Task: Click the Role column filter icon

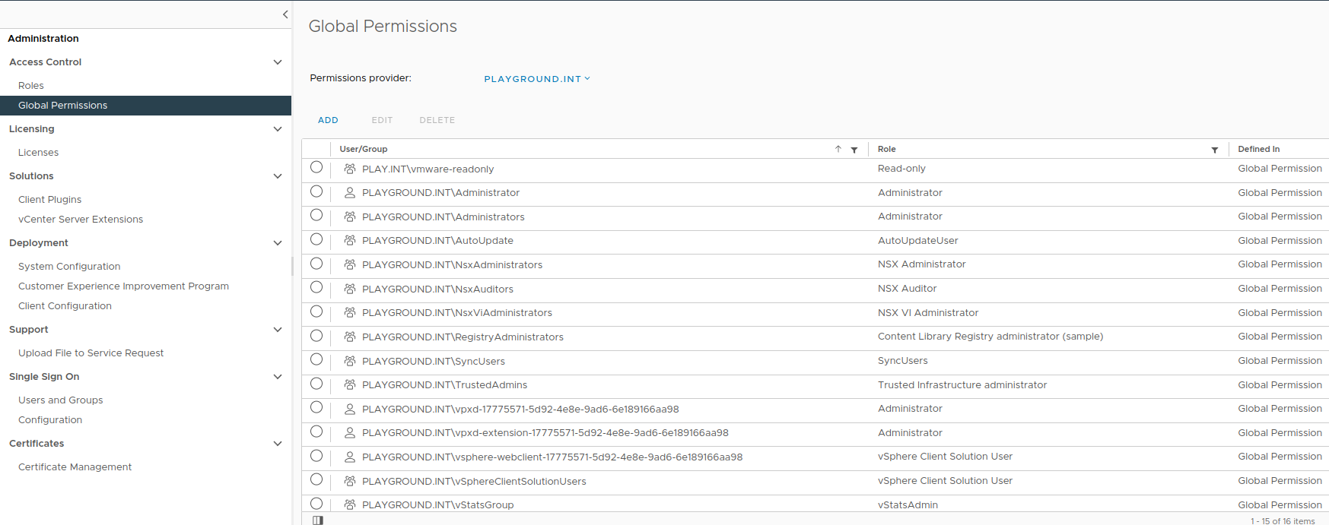Action: point(1215,150)
